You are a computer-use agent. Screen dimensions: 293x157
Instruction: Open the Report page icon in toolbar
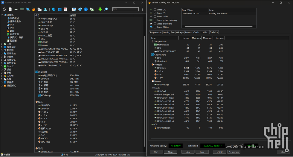point(10,9)
